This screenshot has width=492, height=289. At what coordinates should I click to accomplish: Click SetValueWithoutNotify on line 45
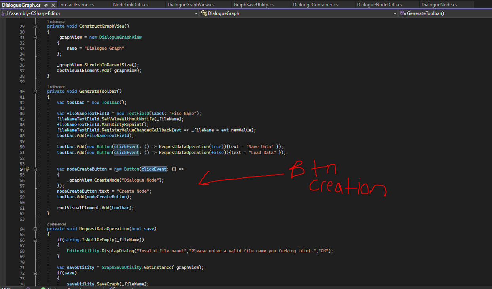coord(128,119)
